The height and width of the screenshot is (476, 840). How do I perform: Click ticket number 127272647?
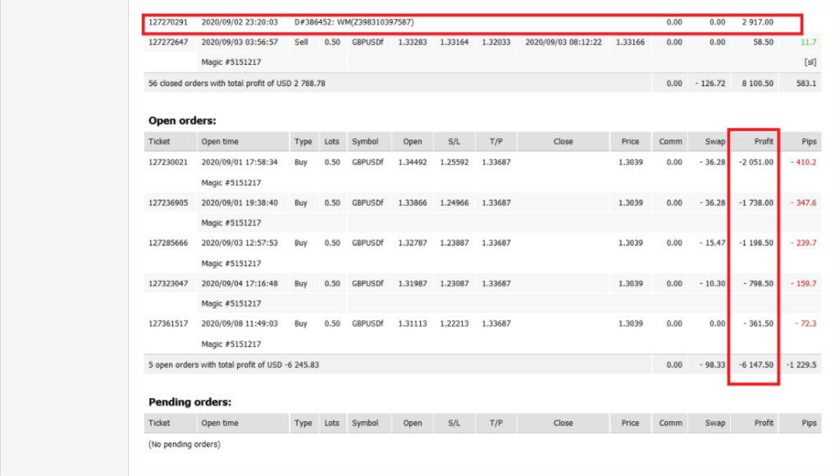coord(168,43)
